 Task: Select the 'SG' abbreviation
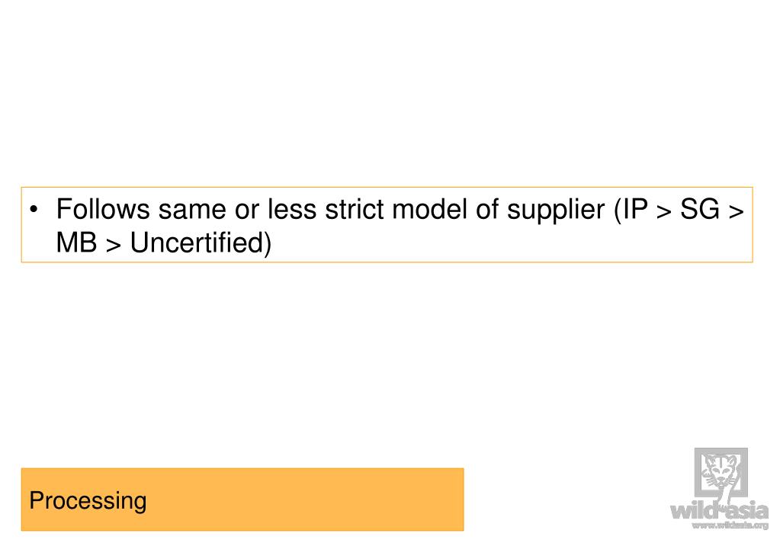700,209
